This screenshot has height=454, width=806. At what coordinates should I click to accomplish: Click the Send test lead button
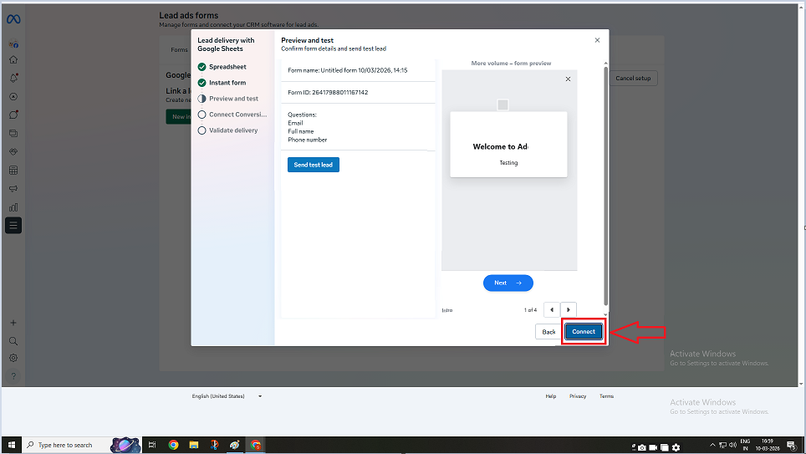click(x=314, y=165)
